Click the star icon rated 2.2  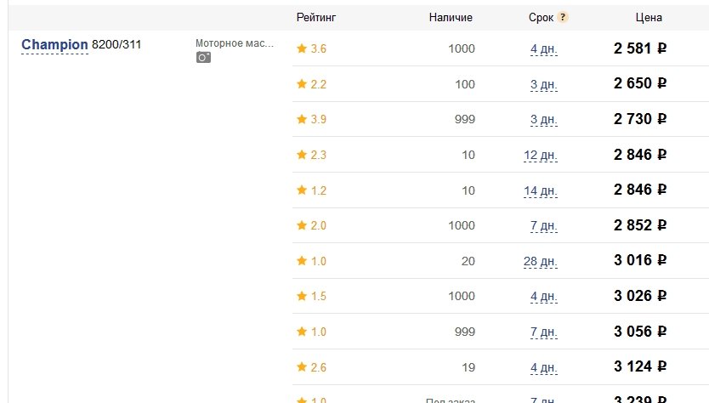click(302, 83)
